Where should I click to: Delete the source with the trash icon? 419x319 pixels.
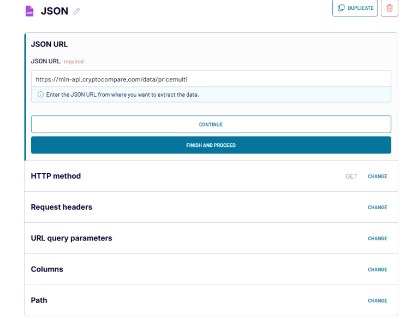tap(389, 8)
